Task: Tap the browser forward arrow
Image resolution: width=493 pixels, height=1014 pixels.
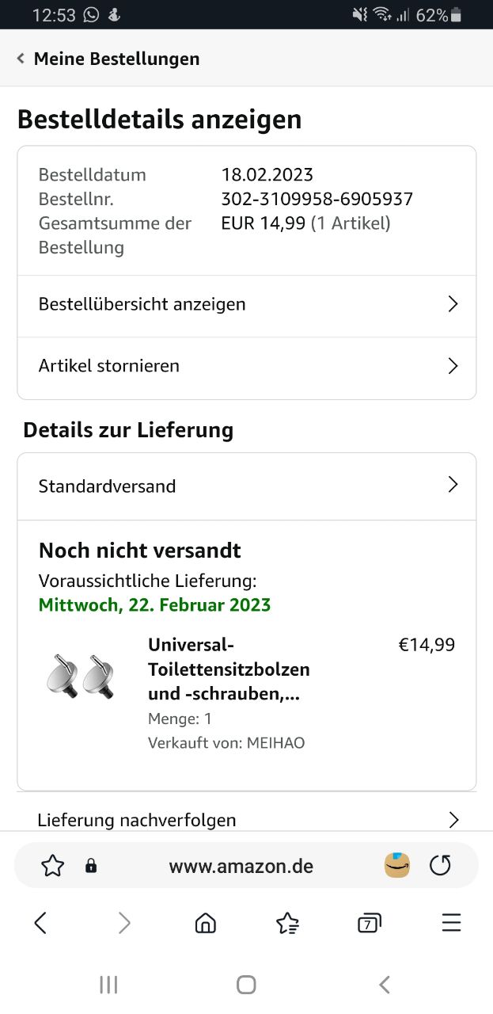Action: click(124, 923)
